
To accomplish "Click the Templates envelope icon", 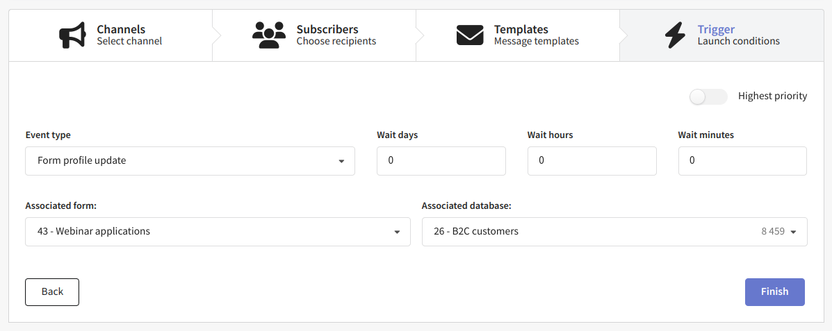I will (470, 35).
